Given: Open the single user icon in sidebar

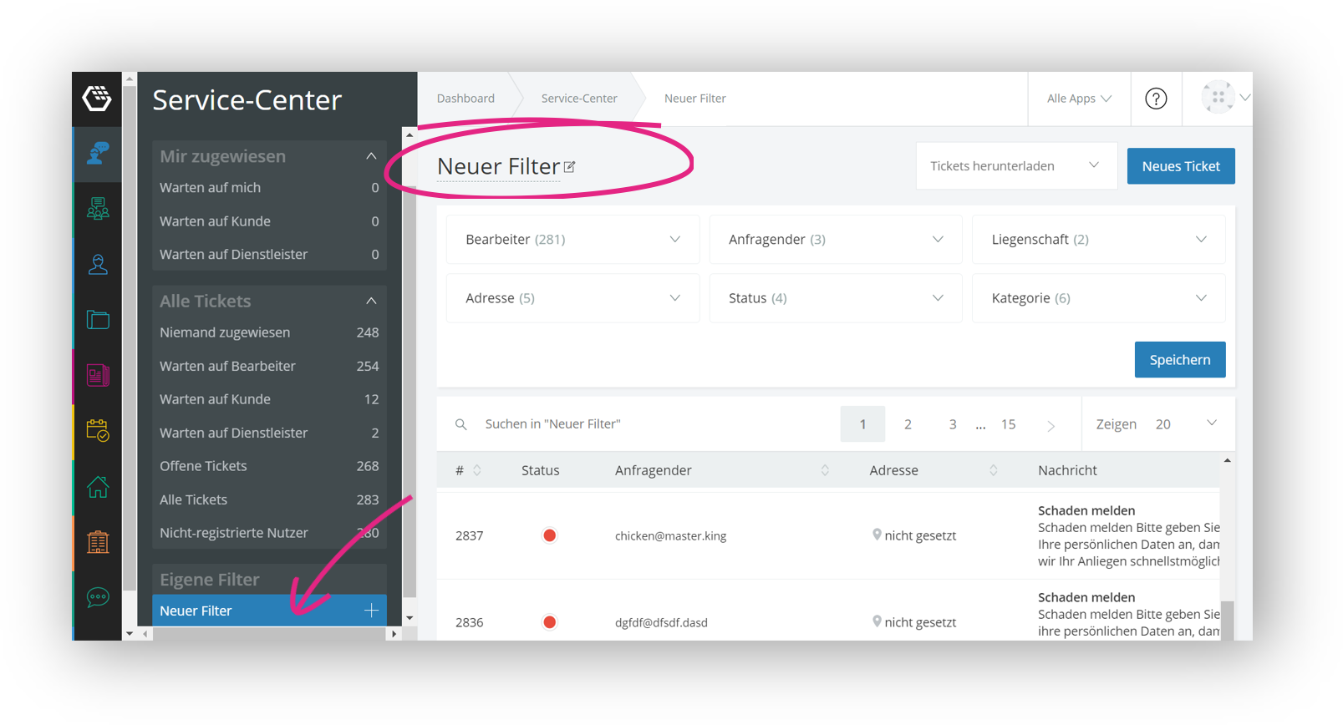Looking at the screenshot, I should tap(98, 265).
